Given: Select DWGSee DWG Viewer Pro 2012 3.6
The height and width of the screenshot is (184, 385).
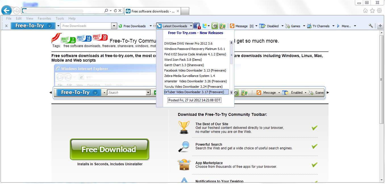Looking at the screenshot, I should (188, 43).
